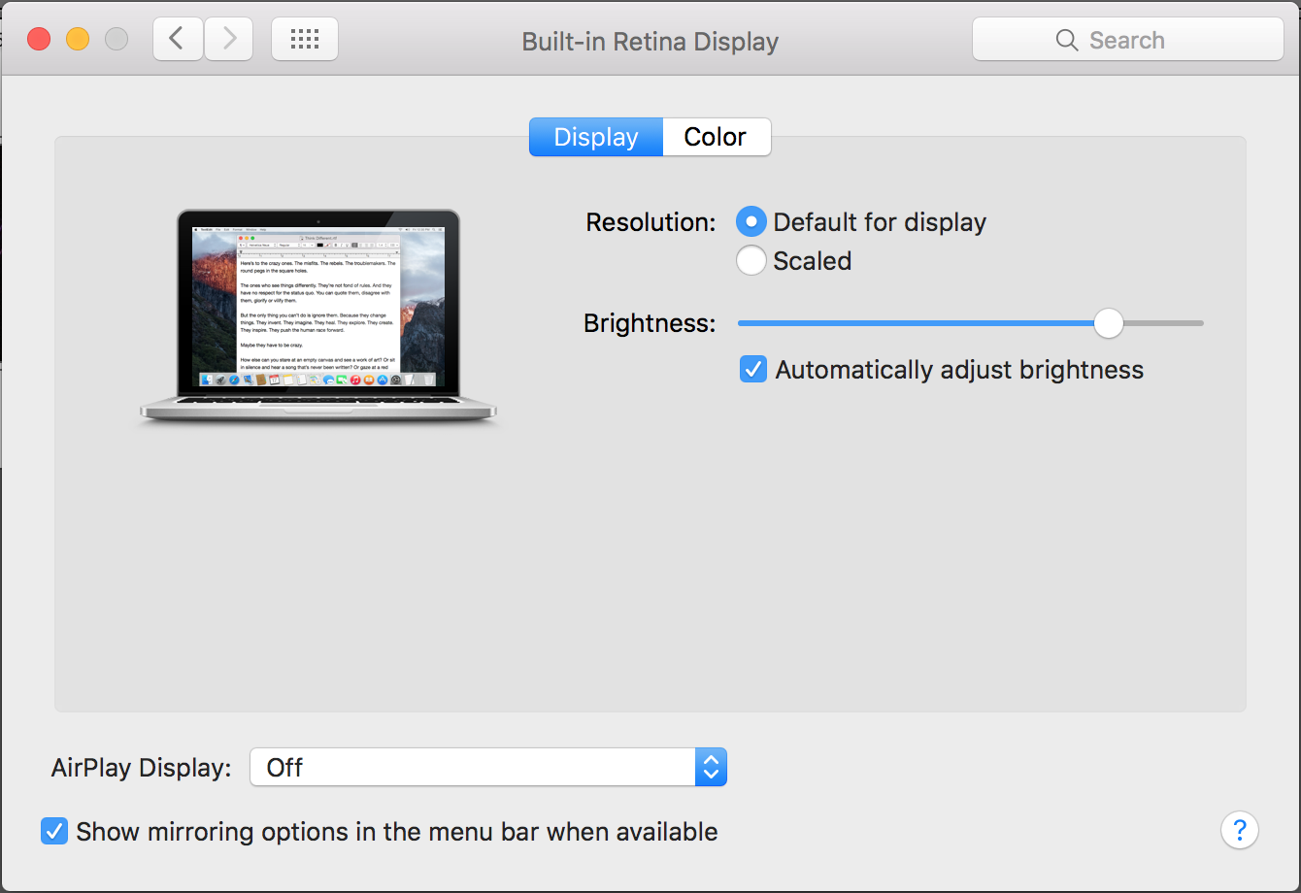Screen dimensions: 1301x893
Task: Switch to the Color tab
Action: click(x=717, y=137)
